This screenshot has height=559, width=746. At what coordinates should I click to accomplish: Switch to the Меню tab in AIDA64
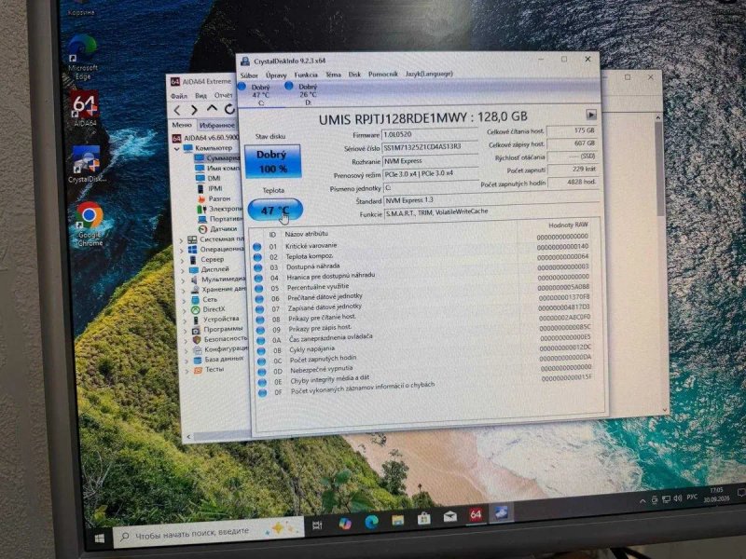click(x=182, y=125)
